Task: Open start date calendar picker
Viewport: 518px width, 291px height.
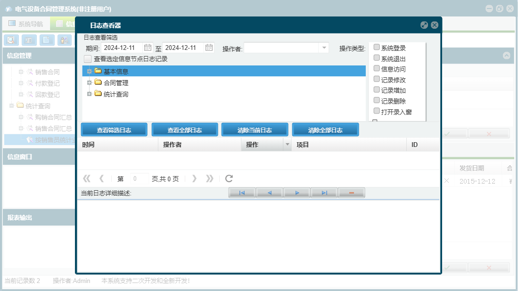Action: 148,48
